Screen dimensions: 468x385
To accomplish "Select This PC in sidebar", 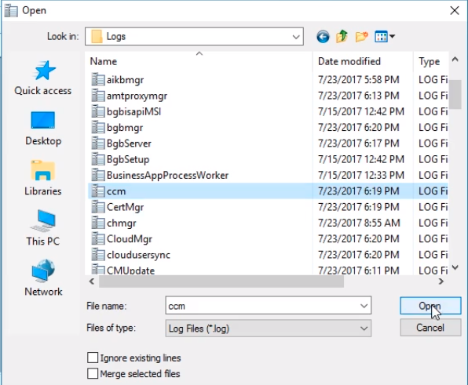I will (43, 228).
